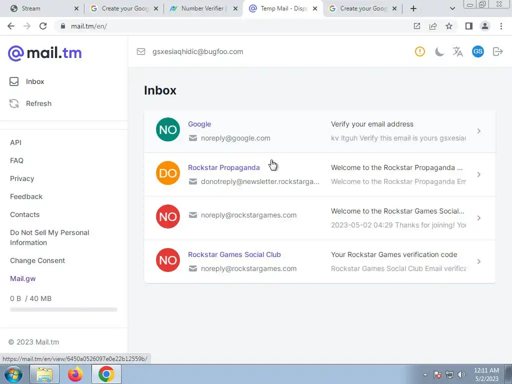The height and width of the screenshot is (384, 512).
Task: Click the open-in-app icon in address bar
Action: [416, 26]
